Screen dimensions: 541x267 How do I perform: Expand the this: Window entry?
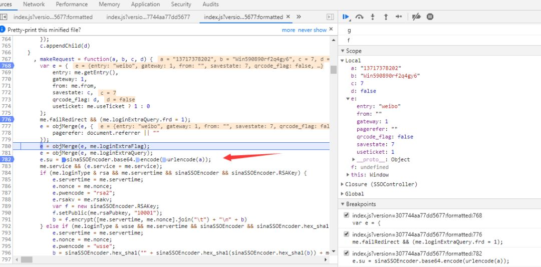point(348,174)
